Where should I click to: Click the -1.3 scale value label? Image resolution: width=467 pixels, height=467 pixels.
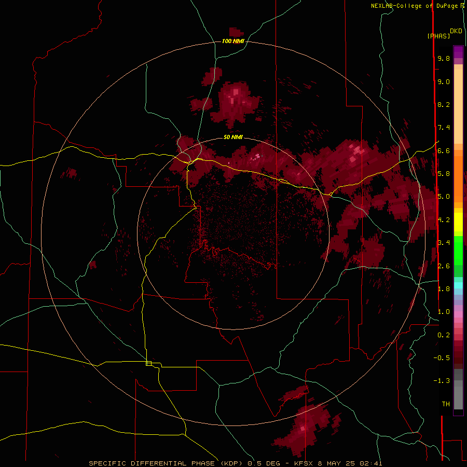coord(442,381)
